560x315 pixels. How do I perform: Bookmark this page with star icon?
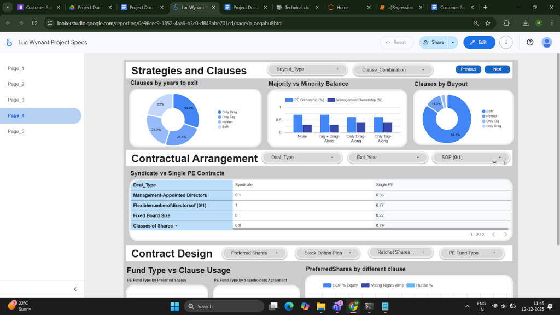pyautogui.click(x=488, y=24)
